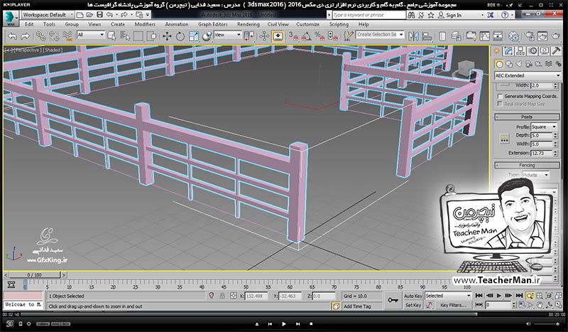568x332 pixels.
Task: Click the Set Key button
Action: (413, 305)
